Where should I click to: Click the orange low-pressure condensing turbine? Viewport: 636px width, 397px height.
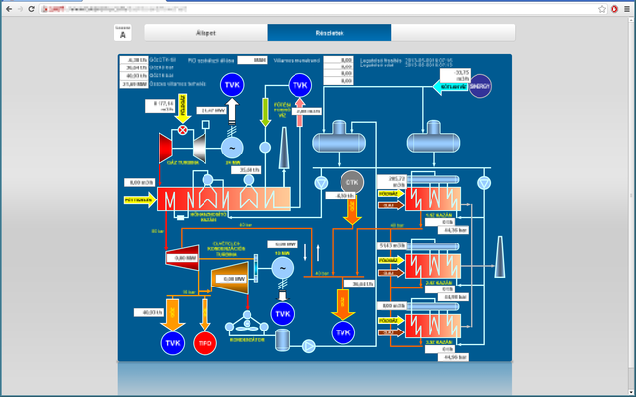click(x=230, y=278)
